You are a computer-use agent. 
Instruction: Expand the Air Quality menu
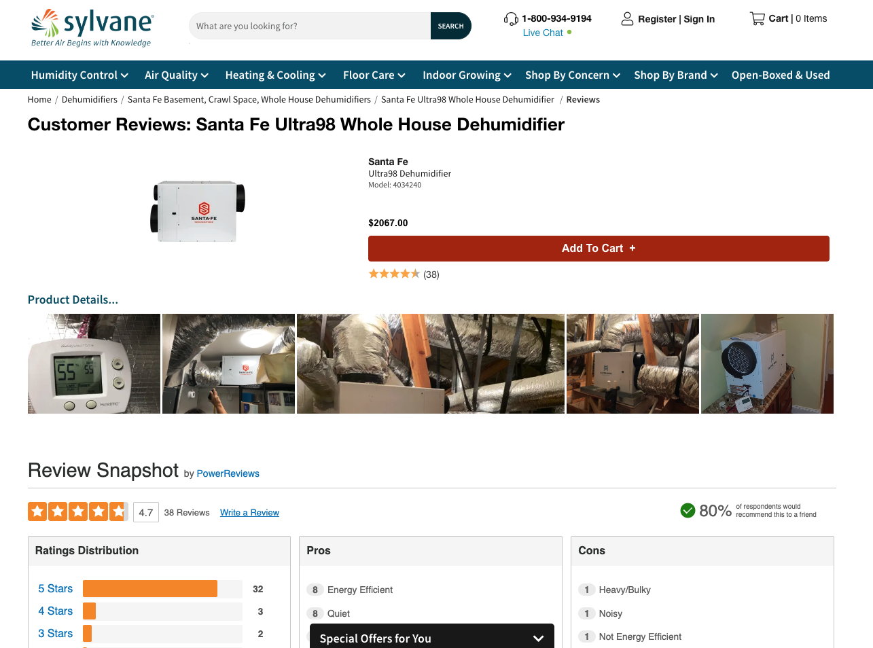(177, 75)
